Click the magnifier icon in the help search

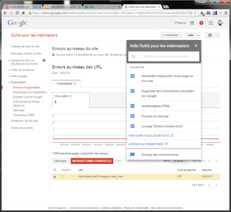pos(133,57)
